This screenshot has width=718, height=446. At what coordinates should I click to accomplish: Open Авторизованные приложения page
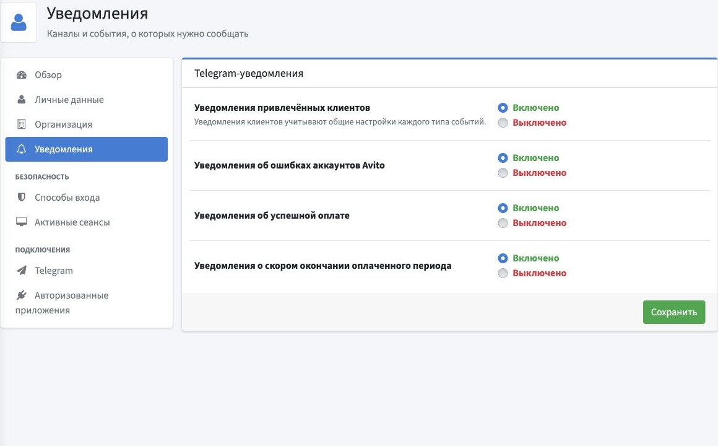[x=86, y=302]
